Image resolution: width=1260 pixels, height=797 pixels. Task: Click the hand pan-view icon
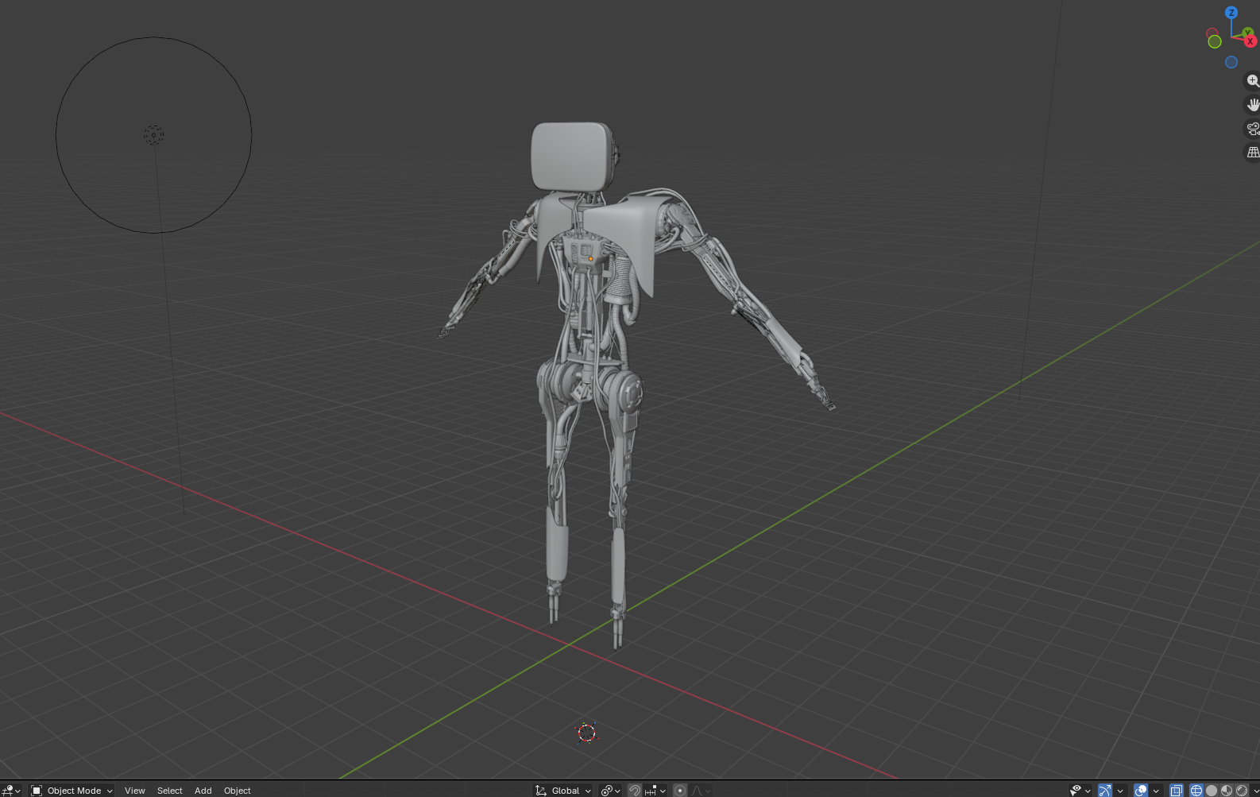tap(1253, 105)
